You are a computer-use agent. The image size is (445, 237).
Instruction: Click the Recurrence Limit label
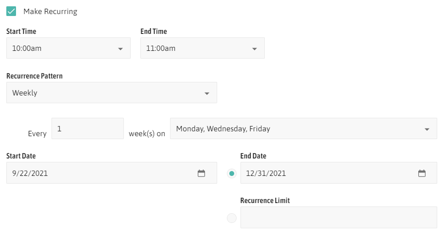[265, 200]
